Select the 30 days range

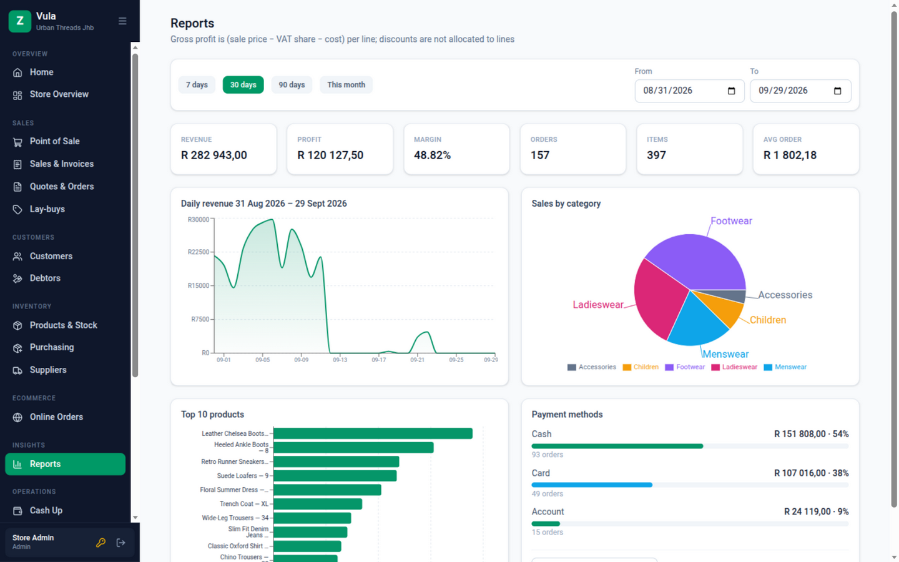[243, 85]
